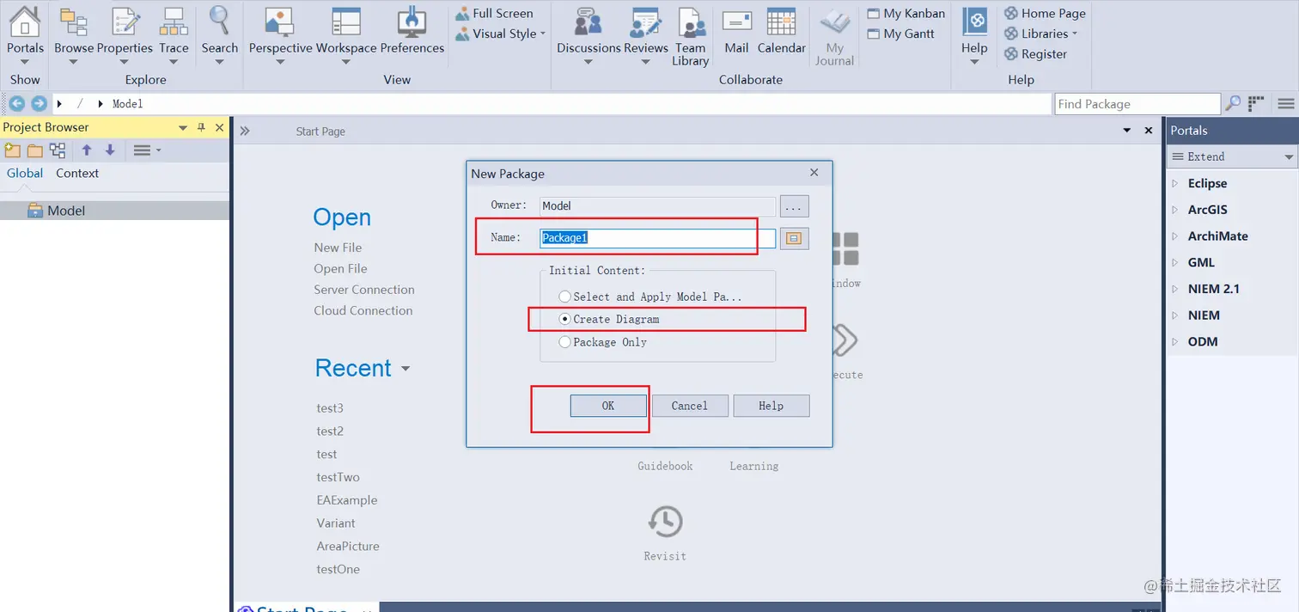Click Model in the breadcrumb path
Screen dimensions: 1299x612
pos(127,104)
